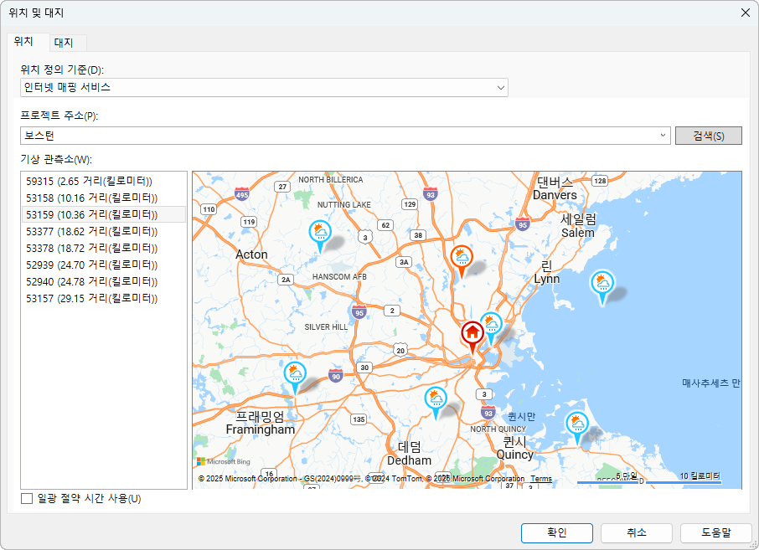Image resolution: width=759 pixels, height=550 pixels.
Task: Expand the 프로젝트 주소 address history arrow
Action: click(x=663, y=136)
